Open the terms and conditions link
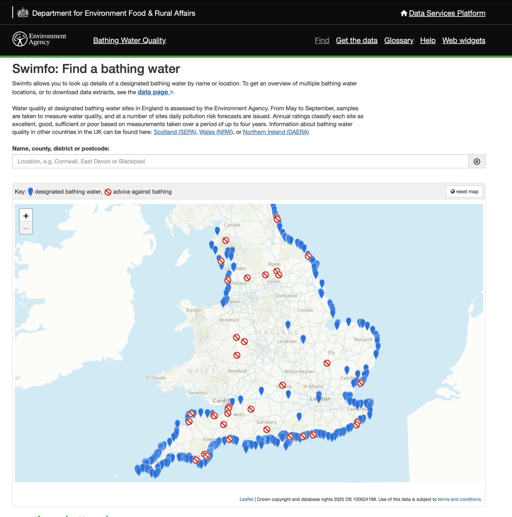The width and height of the screenshot is (512, 517). [x=459, y=499]
